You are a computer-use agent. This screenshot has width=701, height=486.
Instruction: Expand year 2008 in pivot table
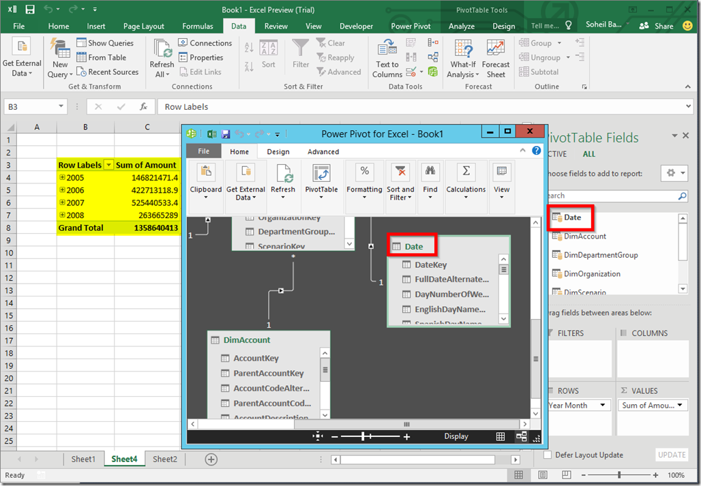[62, 215]
